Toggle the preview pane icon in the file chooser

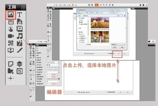122,16
